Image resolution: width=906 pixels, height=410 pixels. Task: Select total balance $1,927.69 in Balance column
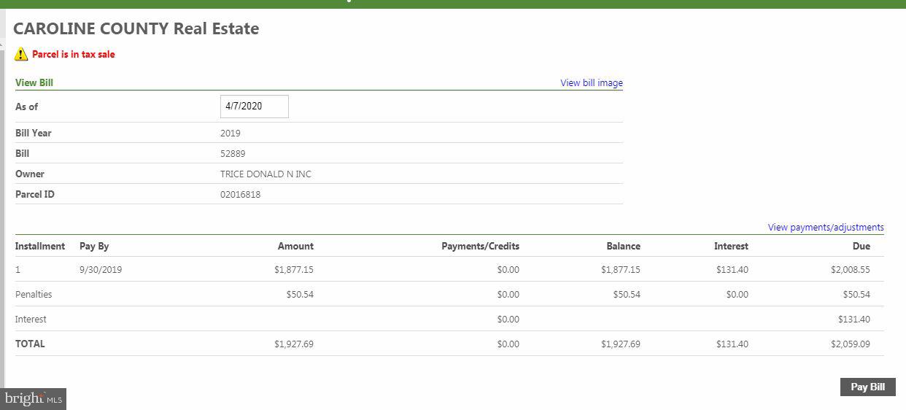click(621, 344)
